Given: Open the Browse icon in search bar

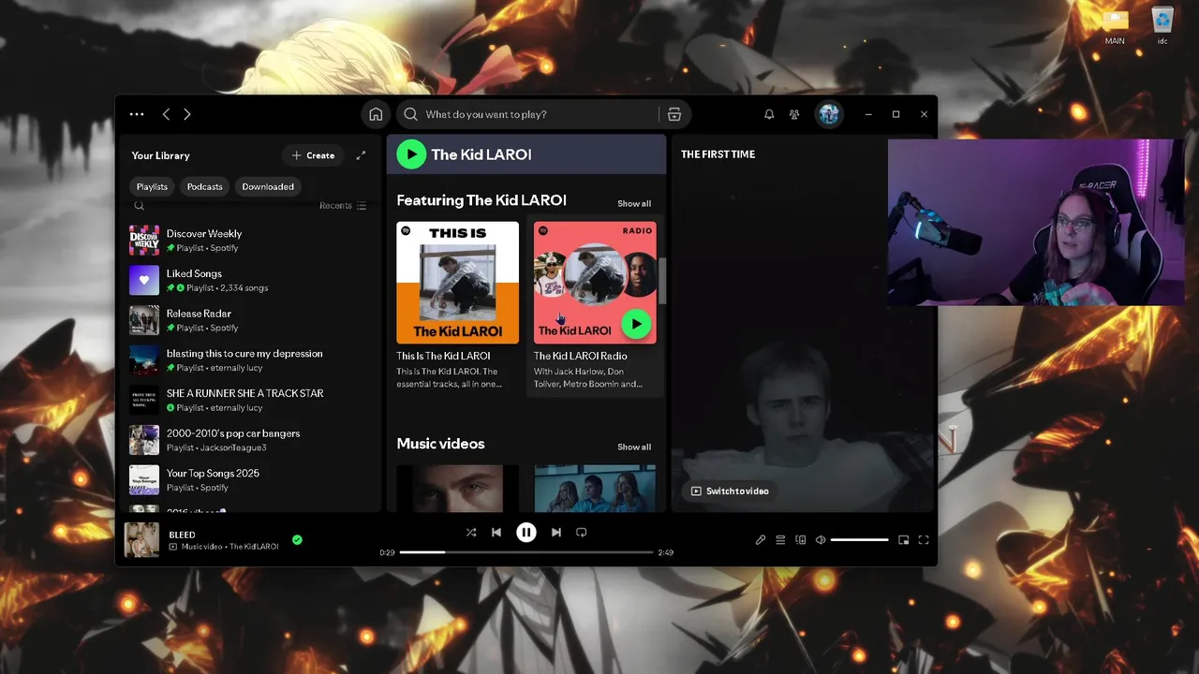Looking at the screenshot, I should [674, 114].
